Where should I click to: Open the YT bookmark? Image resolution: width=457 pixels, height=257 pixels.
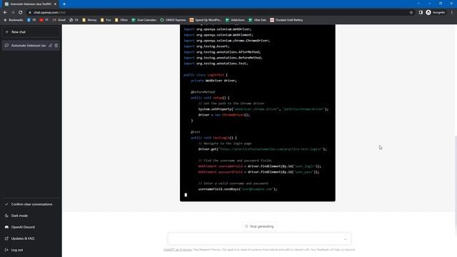pyautogui.click(x=44, y=20)
